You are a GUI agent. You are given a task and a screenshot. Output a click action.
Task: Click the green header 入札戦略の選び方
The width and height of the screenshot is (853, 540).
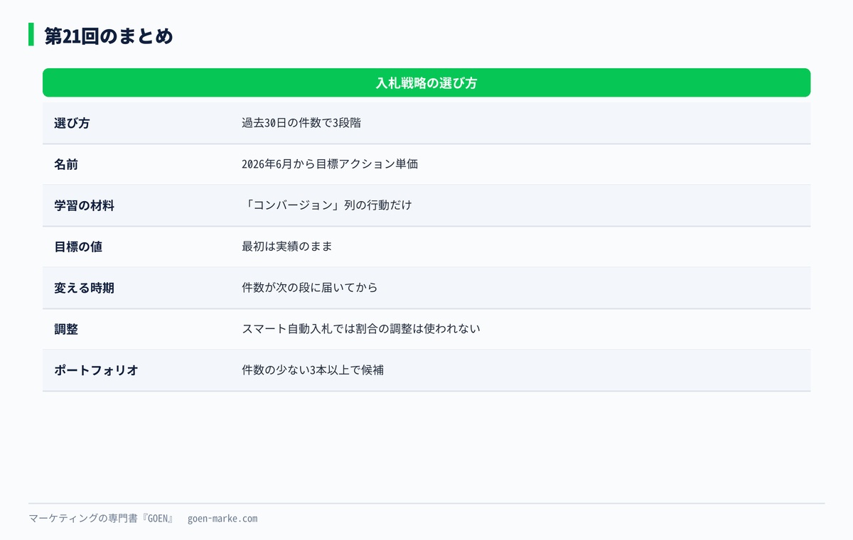[426, 82]
